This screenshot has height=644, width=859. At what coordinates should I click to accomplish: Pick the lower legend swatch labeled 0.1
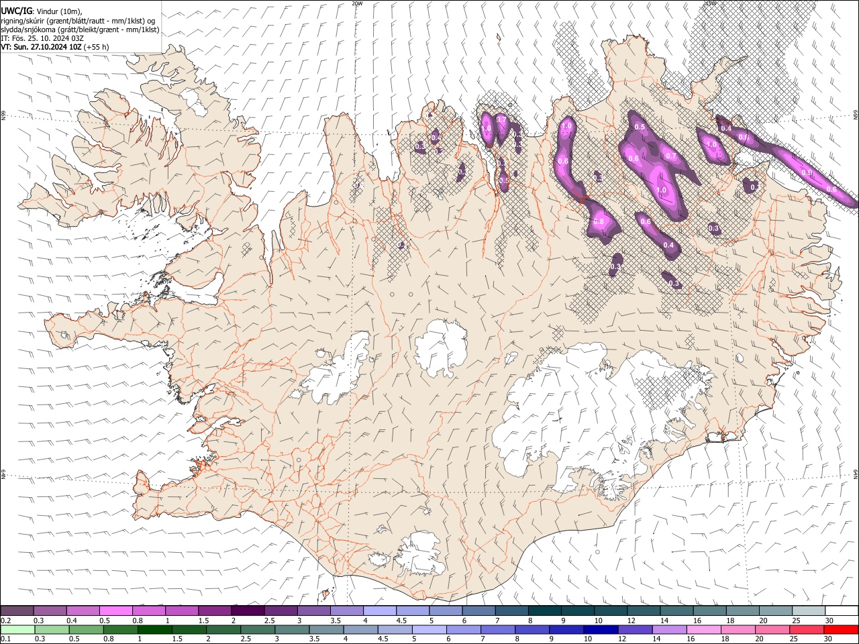18,629
